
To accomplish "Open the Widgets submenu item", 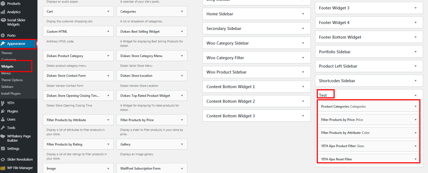I will (7, 67).
